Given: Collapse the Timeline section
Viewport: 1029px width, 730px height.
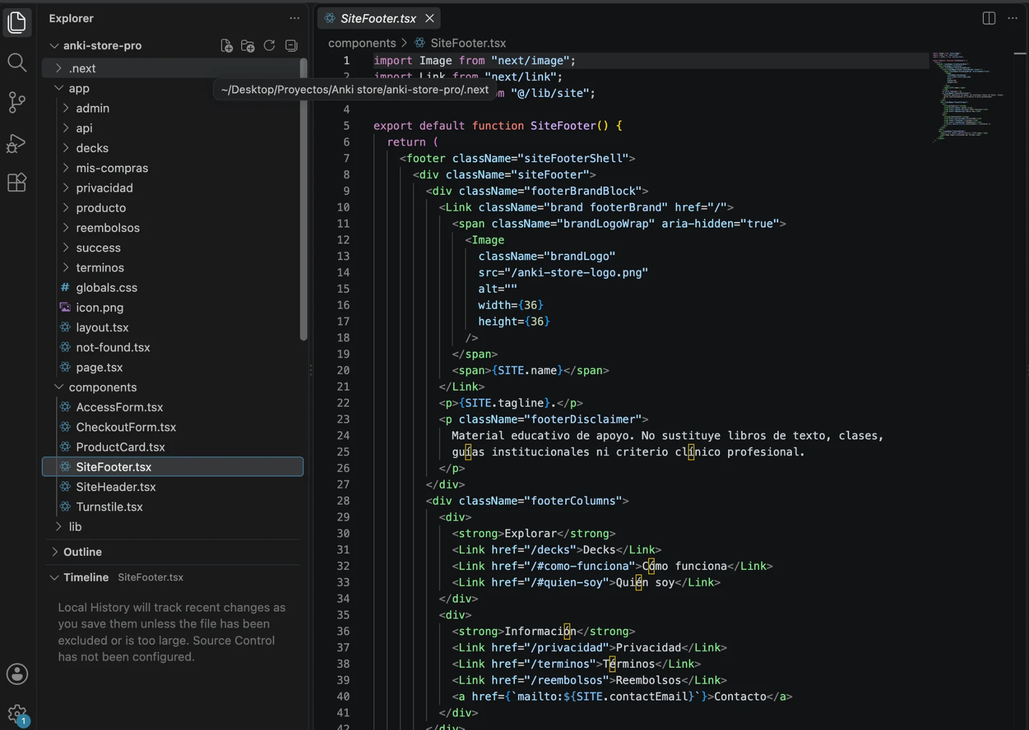Looking at the screenshot, I should click(173, 577).
